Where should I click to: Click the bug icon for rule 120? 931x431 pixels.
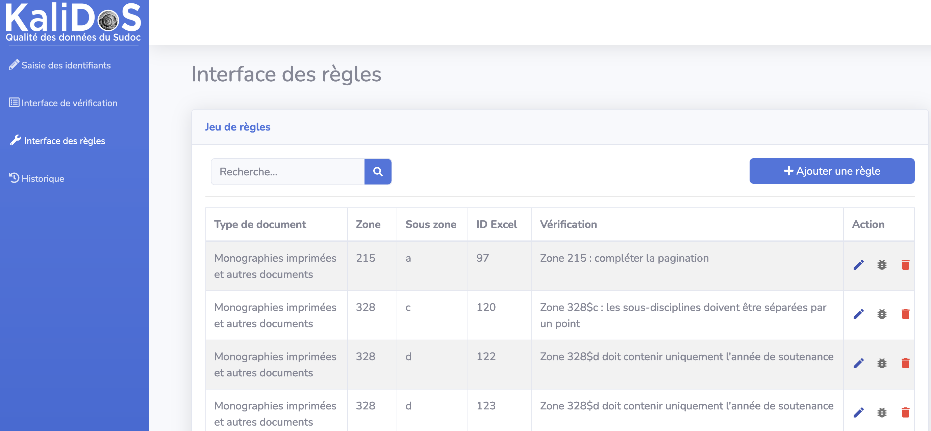[x=882, y=314]
